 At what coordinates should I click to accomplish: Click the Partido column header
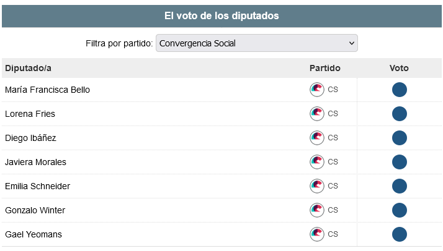click(x=325, y=68)
